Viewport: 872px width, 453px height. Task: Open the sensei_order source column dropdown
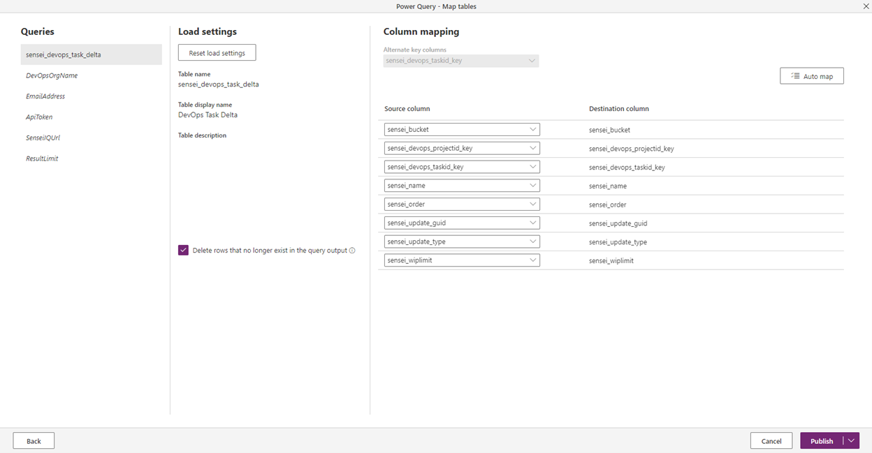click(462, 204)
